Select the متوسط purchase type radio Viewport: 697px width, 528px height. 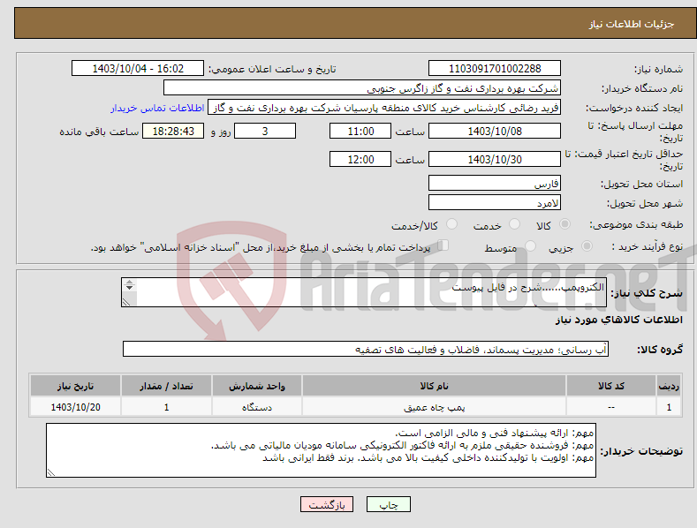coord(530,245)
